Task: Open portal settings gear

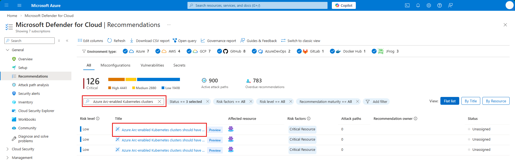Action: click(429, 5)
